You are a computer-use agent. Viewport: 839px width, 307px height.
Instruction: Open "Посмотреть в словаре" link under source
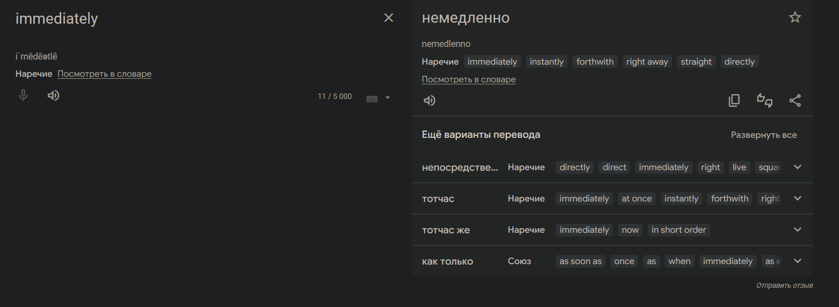tap(104, 74)
